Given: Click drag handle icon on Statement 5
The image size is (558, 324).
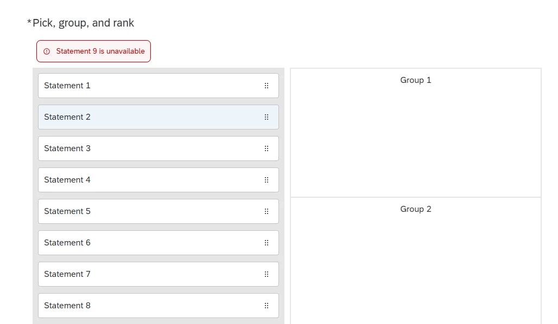Looking at the screenshot, I should coord(267,211).
